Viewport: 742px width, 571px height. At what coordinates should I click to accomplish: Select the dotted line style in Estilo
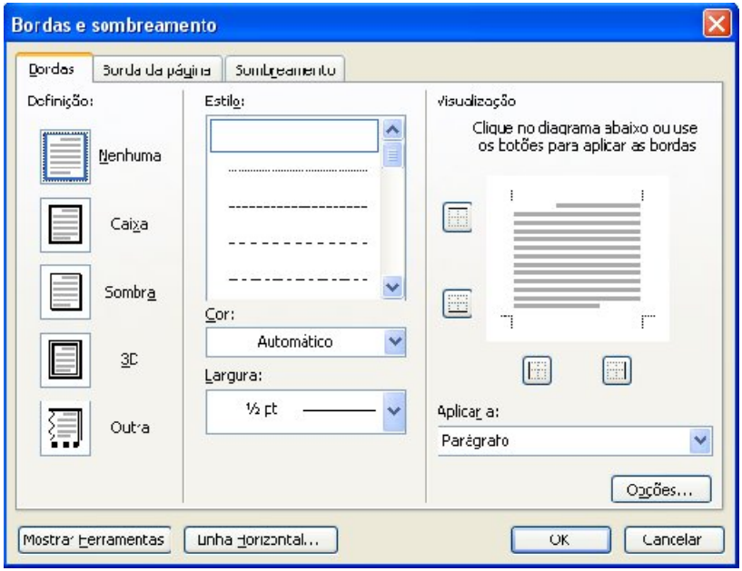tap(296, 171)
